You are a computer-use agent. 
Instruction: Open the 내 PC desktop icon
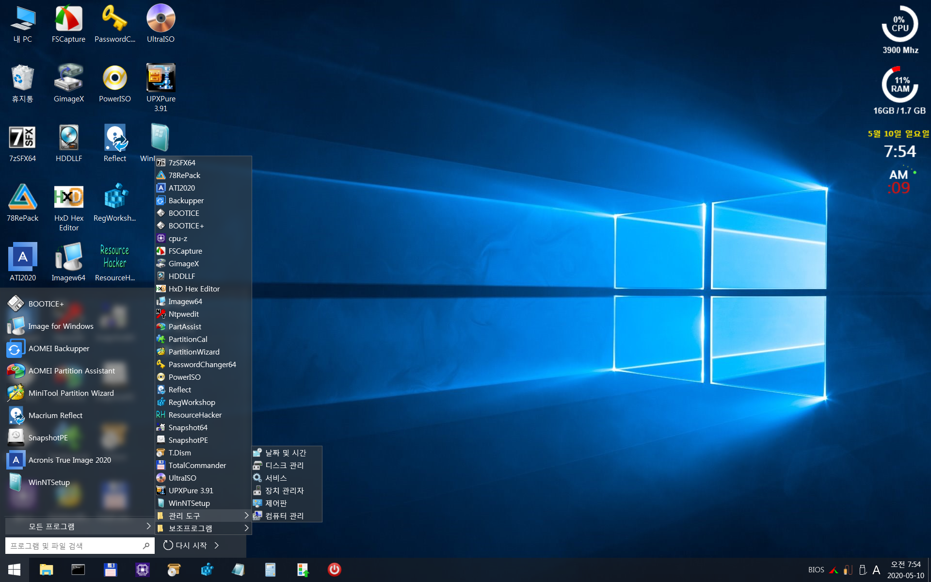(22, 24)
